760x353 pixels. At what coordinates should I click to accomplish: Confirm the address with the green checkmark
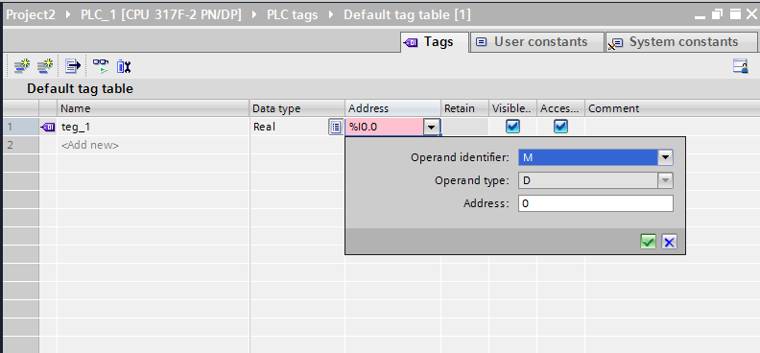(x=648, y=242)
